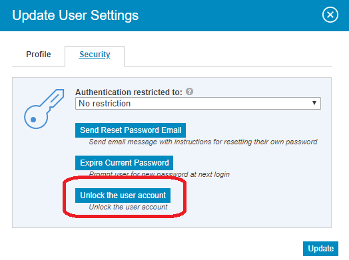Image resolution: width=349 pixels, height=260 pixels.
Task: Click the 'Authentication restricted to:' label
Action: 129,92
